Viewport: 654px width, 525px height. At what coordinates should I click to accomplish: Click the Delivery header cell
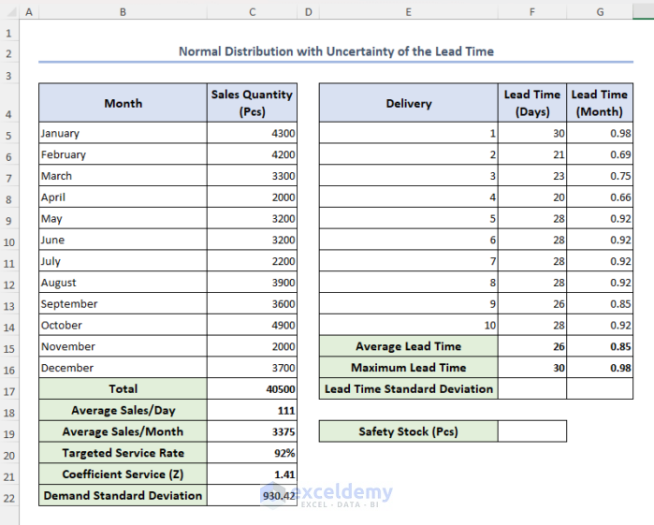coord(408,103)
